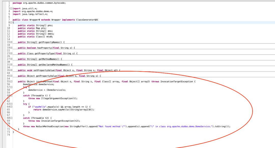Collapse the catch (Throwable t2) fold marker
Image resolution: width=275 pixels, height=148 pixels.
point(11,118)
